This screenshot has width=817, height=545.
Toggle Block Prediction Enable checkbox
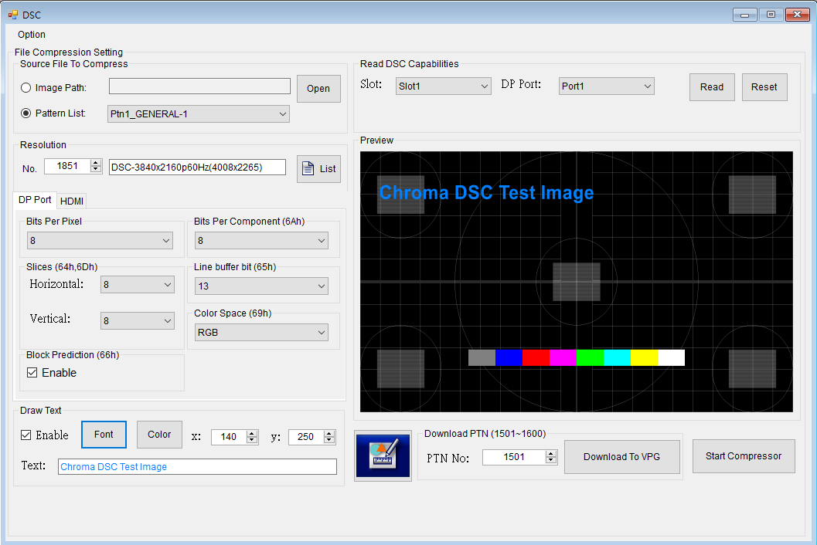(x=32, y=373)
